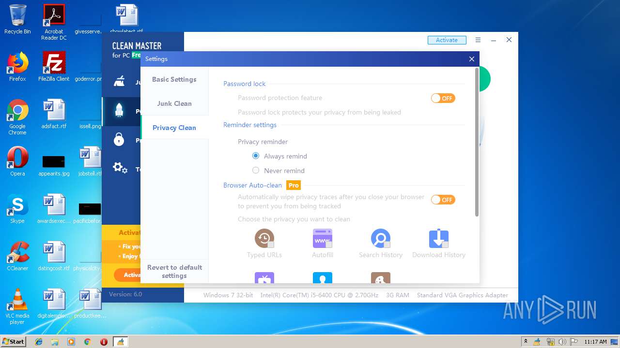The height and width of the screenshot is (348, 620).
Task: Select the Recycle Bin desktop icon
Action: [x=17, y=19]
